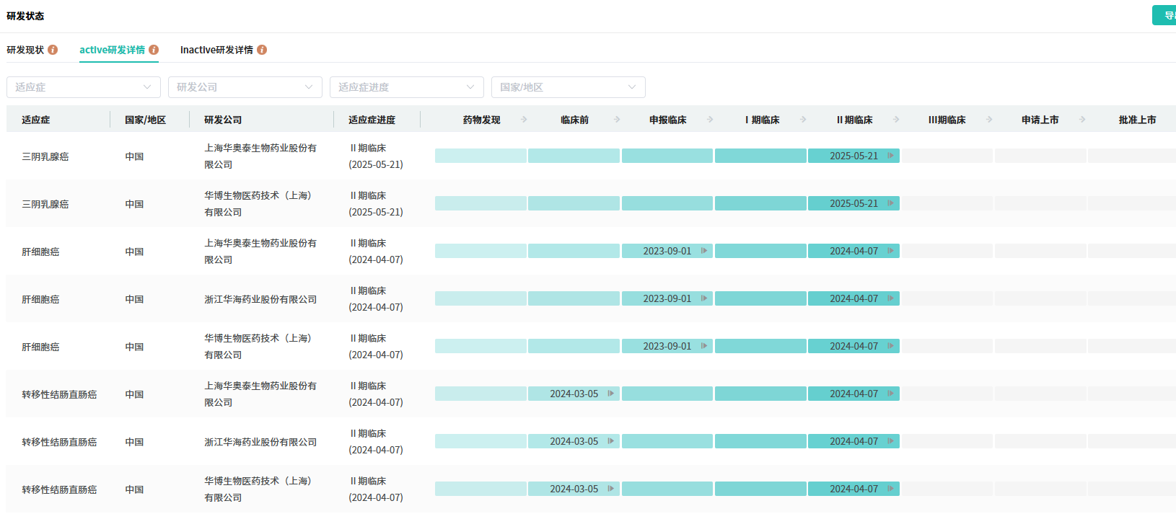Switch to the inactive研发详情 tab
This screenshot has width=1176, height=519.
tap(216, 50)
